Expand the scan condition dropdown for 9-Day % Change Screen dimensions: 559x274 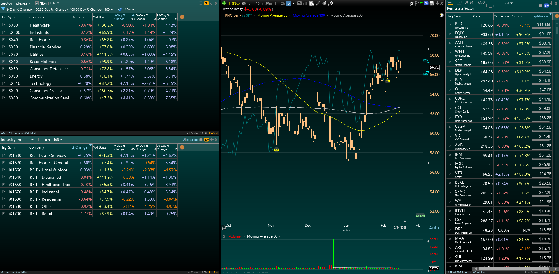coord(112,10)
